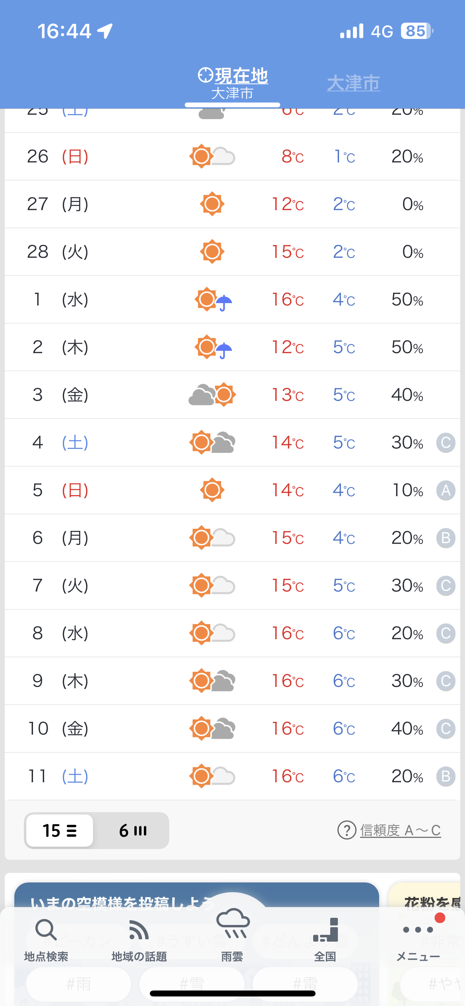This screenshot has width=465, height=1006.
Task: Tap the 信頼度 question mark help icon
Action: (347, 830)
